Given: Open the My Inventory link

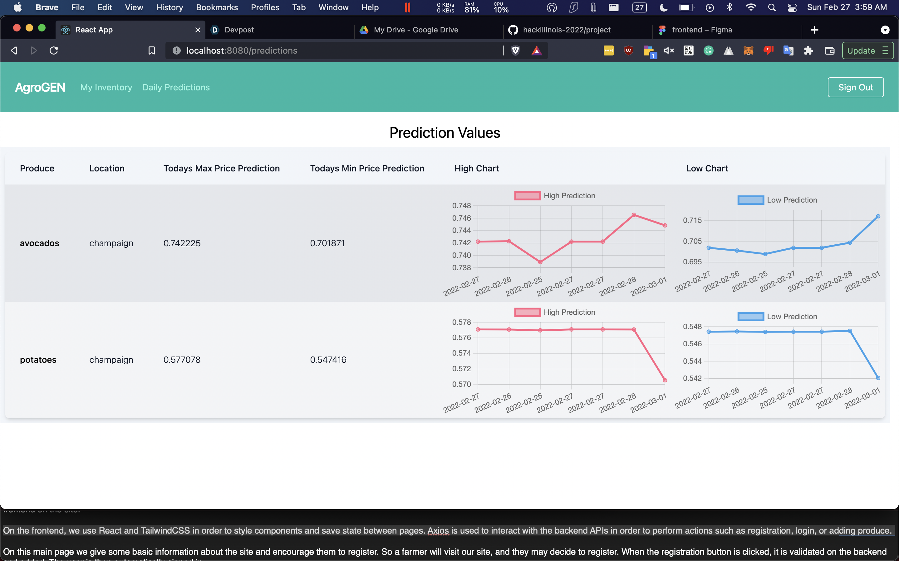Looking at the screenshot, I should (x=106, y=87).
